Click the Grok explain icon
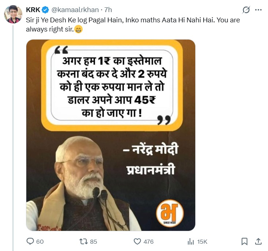Screen dimensions: 268x251 (246, 10)
